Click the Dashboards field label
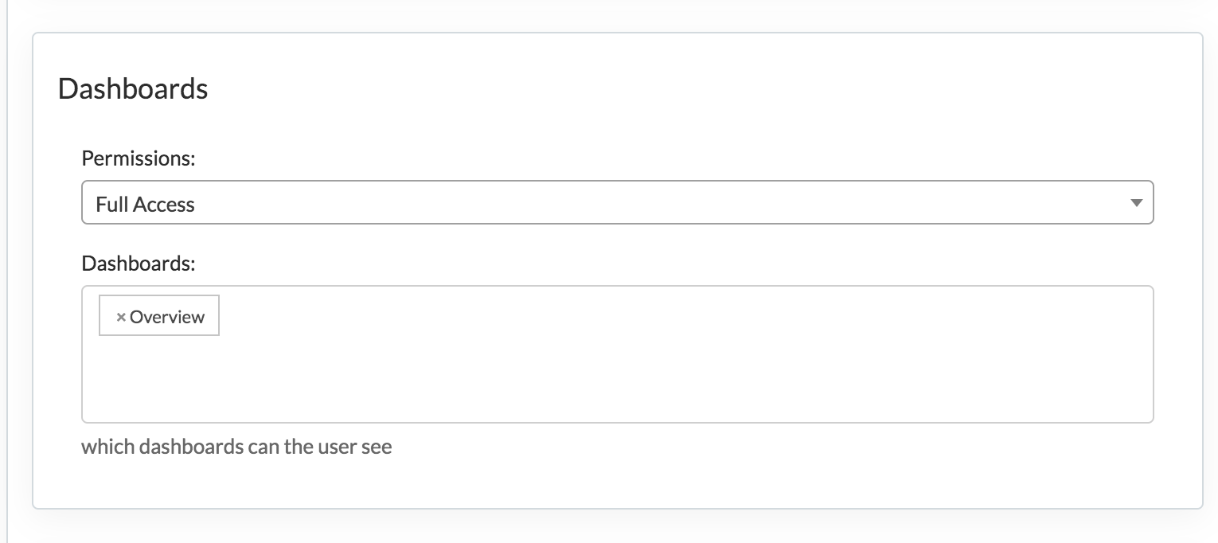Screen dimensions: 1218x543 [x=139, y=263]
